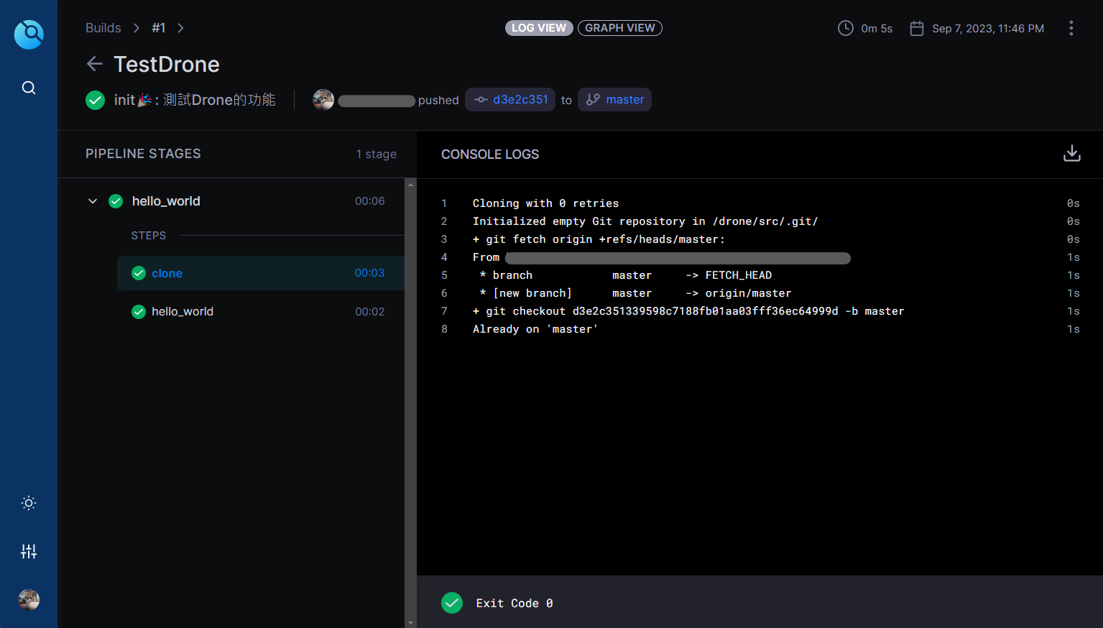The image size is (1103, 628).
Task: Click the scrollbar up arrow in stages panel
Action: 410,184
